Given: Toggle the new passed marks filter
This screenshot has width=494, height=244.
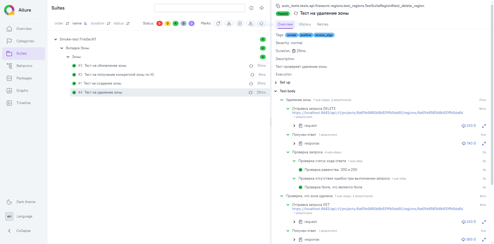Looking at the screenshot, I should (240, 23).
